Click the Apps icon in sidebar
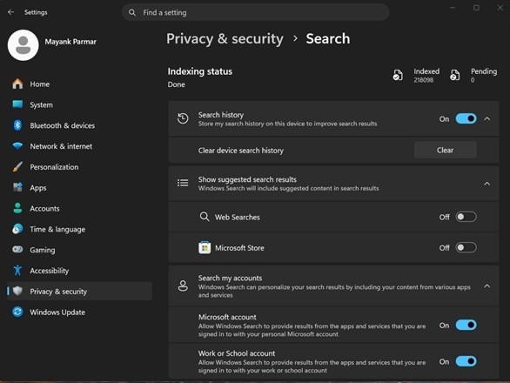Viewport: 510px width, 383px height. [x=17, y=187]
